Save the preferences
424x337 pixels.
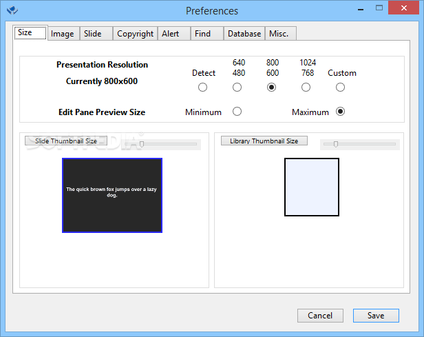376,316
